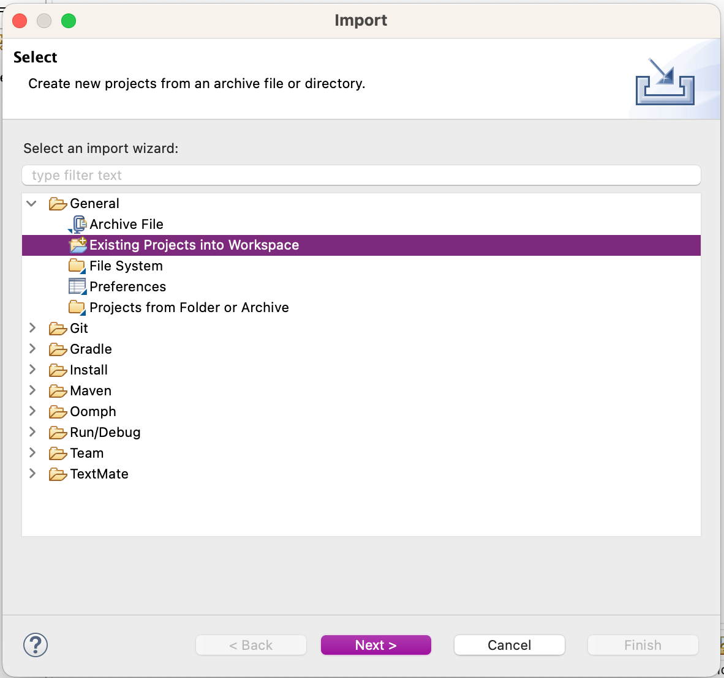Focus the type filter text field
This screenshot has width=724, height=678.
coord(361,176)
